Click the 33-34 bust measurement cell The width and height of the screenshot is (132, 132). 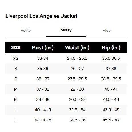[43, 58]
